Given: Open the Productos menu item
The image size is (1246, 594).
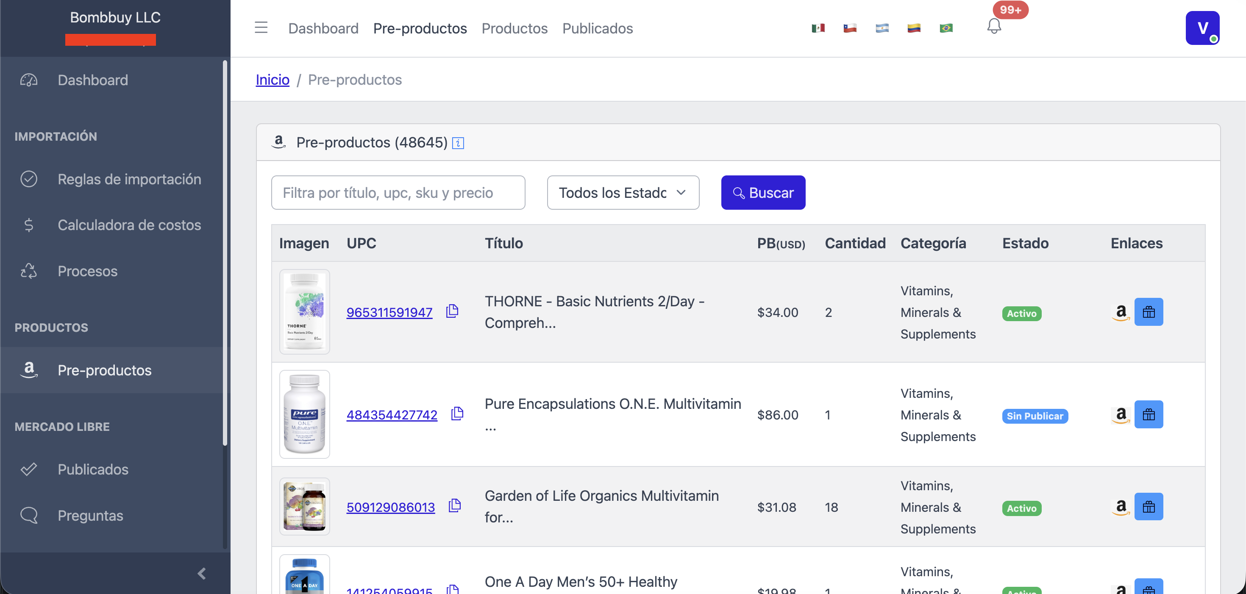Looking at the screenshot, I should 515,28.
